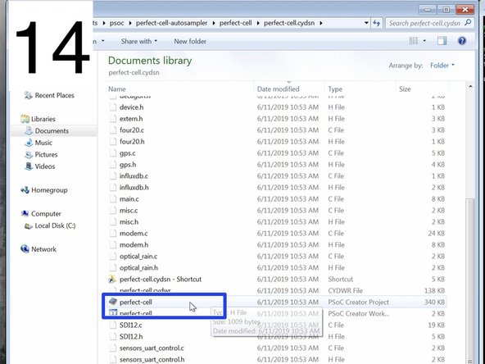The width and height of the screenshot is (485, 364).
Task: Expand breadcrumb arrow after perfect-cell.cydsn
Action: [321, 23]
